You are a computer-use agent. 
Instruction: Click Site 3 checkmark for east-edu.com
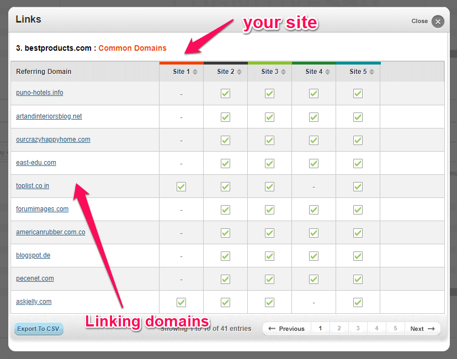pyautogui.click(x=269, y=164)
